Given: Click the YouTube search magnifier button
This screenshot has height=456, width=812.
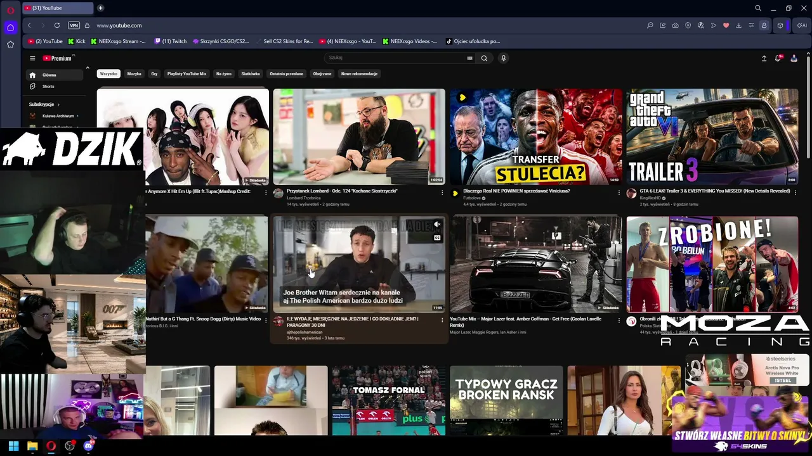Looking at the screenshot, I should point(484,58).
